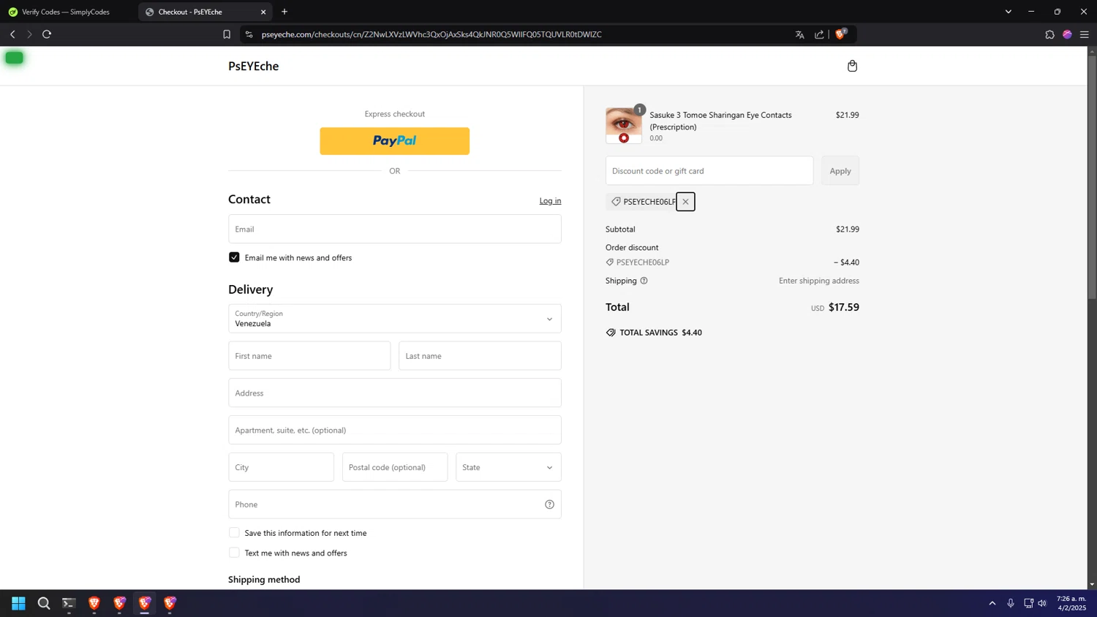This screenshot has width=1097, height=617.
Task: Click the Postal code field
Action: (x=395, y=467)
